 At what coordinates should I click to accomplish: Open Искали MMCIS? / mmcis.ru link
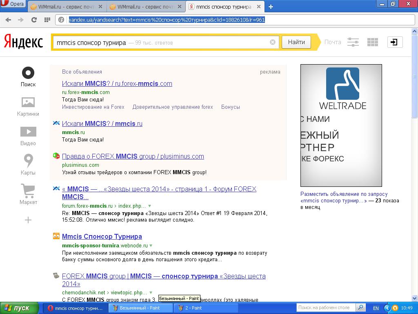[102, 123]
